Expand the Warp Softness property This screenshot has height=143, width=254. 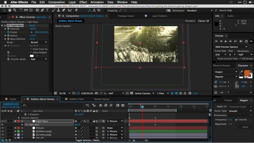(5, 39)
